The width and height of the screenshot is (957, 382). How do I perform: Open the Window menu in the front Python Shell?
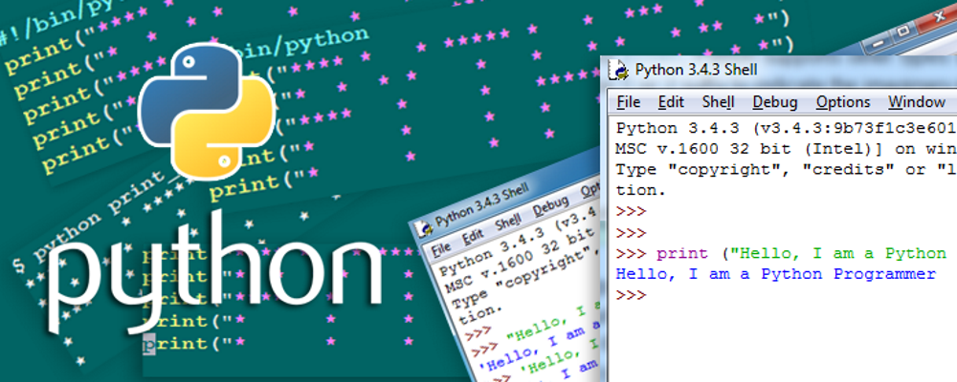coord(916,102)
